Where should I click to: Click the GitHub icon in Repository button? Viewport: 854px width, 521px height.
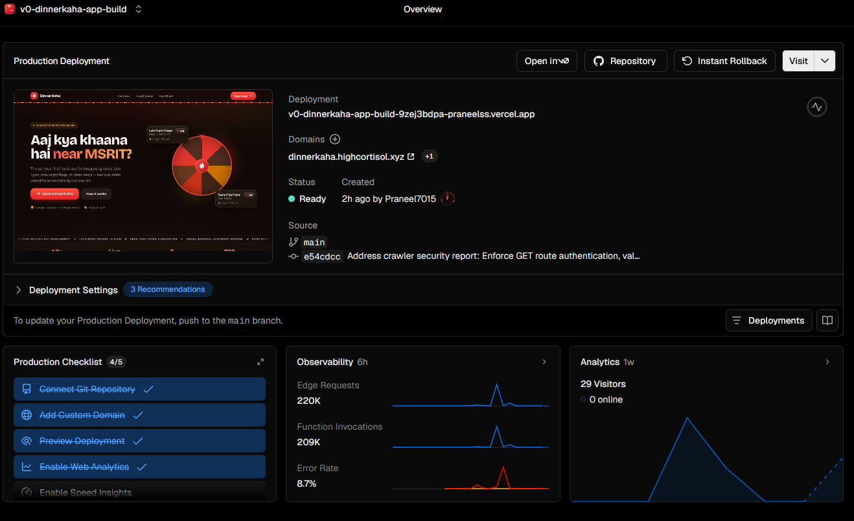click(598, 61)
